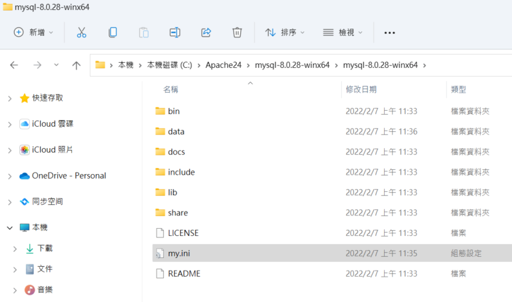Click the Back navigation arrow
This screenshot has height=302, width=512.
coord(15,65)
